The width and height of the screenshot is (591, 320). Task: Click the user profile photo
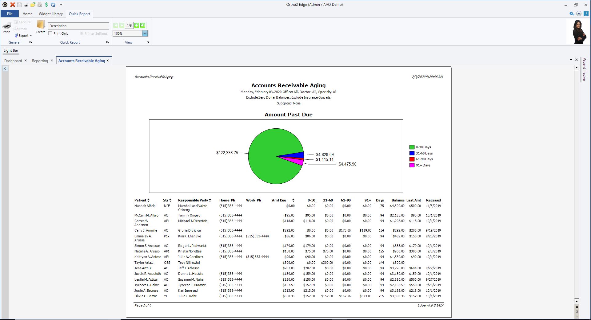pos(578,32)
